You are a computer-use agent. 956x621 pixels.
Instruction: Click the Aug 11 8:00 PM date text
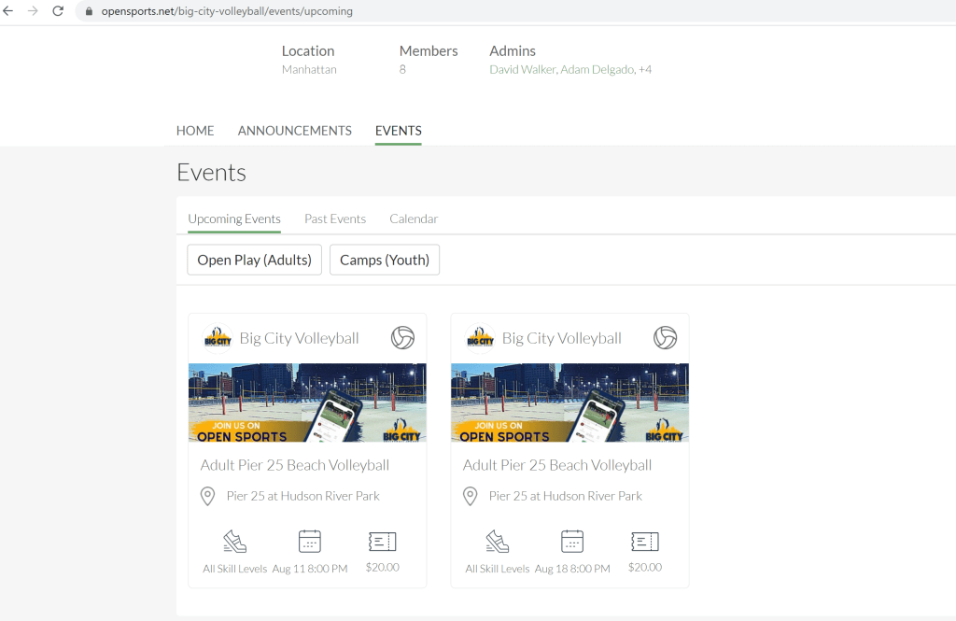coord(310,569)
